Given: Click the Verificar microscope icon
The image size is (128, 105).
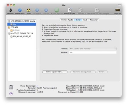Looking at the screenshot, I should click(x=10, y=10).
